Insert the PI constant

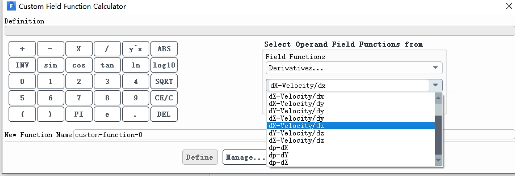(x=79, y=114)
